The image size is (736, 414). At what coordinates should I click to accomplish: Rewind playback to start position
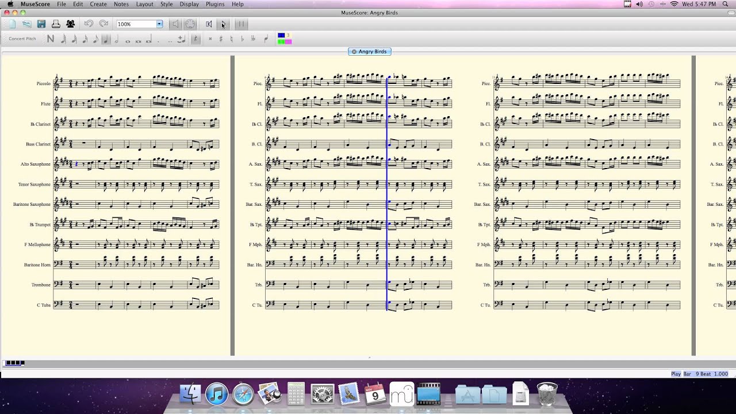[x=209, y=24]
